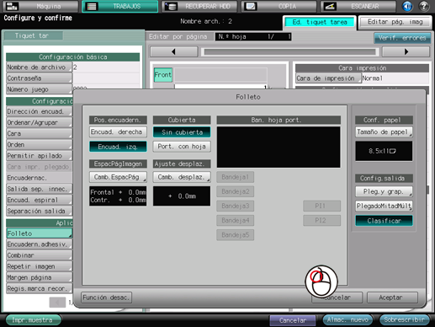Open Margen página setting
Viewport: 435px width, 327px height.
[39, 277]
